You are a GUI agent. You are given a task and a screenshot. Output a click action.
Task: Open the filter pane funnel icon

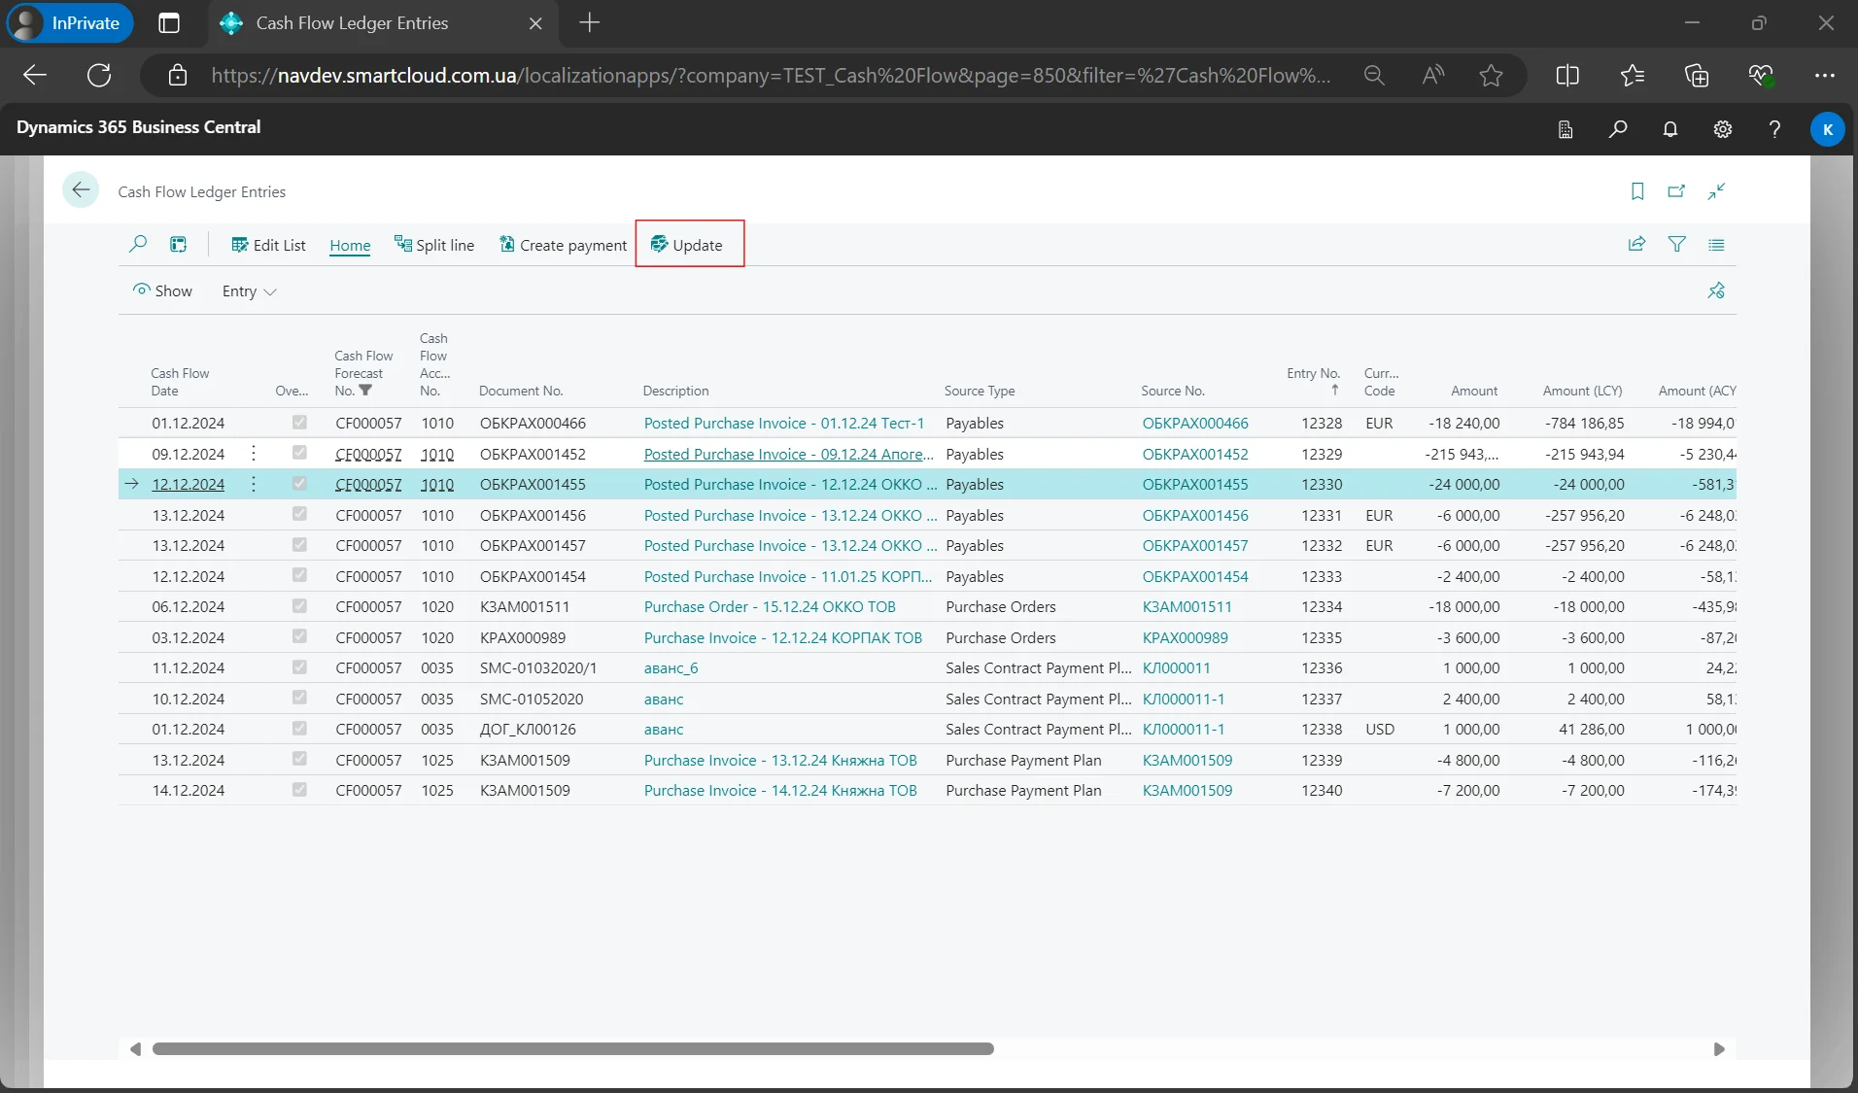pyautogui.click(x=1676, y=244)
